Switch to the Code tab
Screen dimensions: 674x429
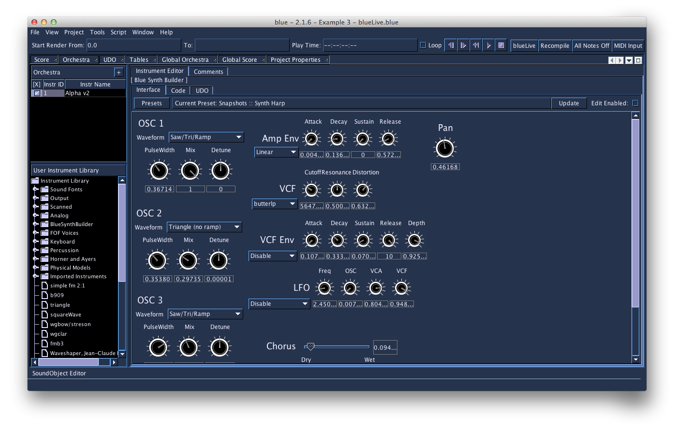pyautogui.click(x=178, y=90)
